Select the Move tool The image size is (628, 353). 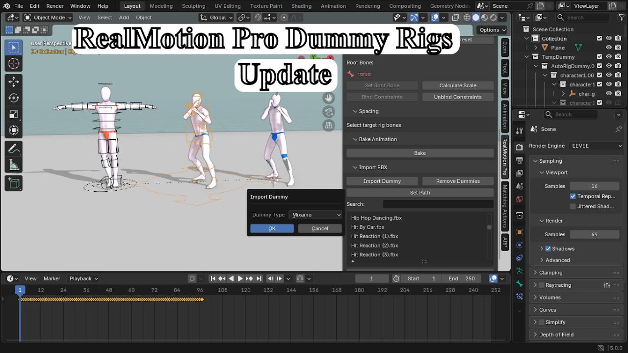click(x=14, y=82)
